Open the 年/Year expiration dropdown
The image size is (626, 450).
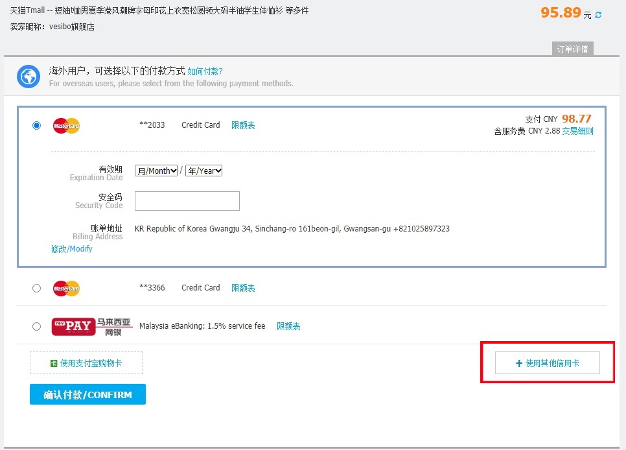pos(203,171)
